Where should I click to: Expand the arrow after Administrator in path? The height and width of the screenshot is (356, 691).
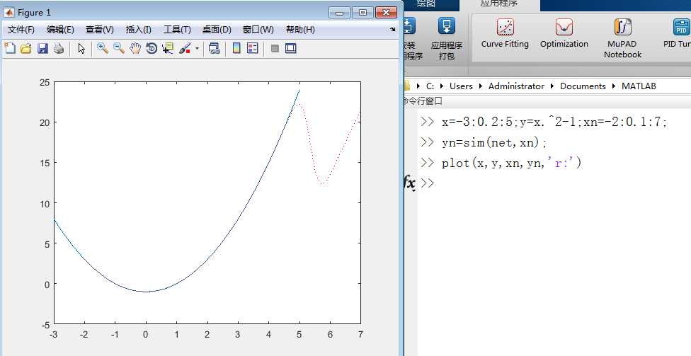pyautogui.click(x=552, y=86)
